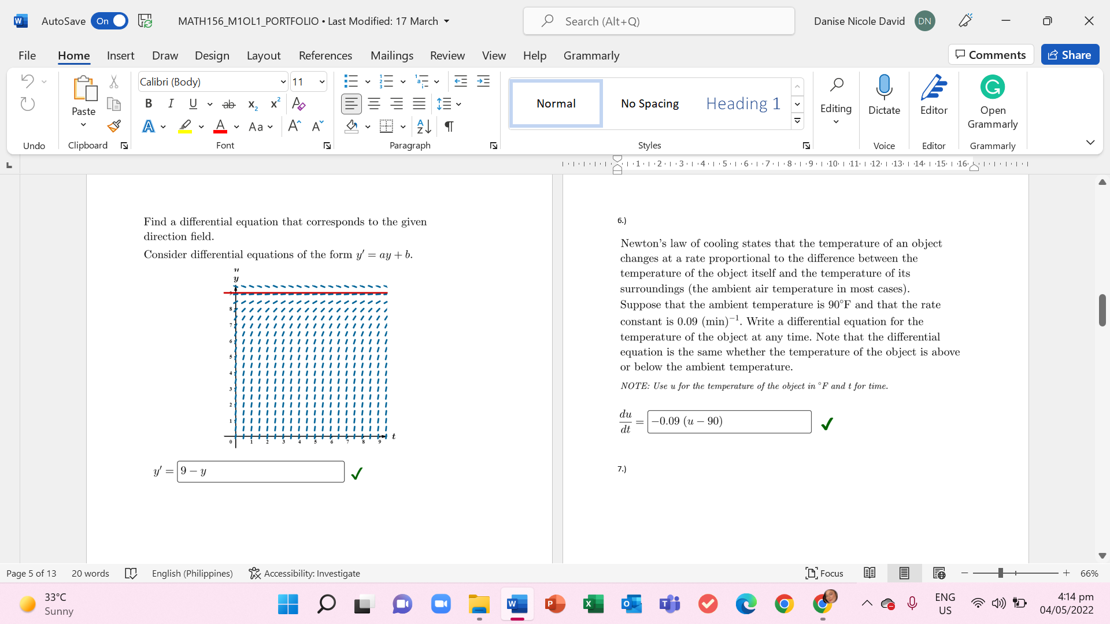
Task: Click the Undo arrow icon
Action: (27, 81)
